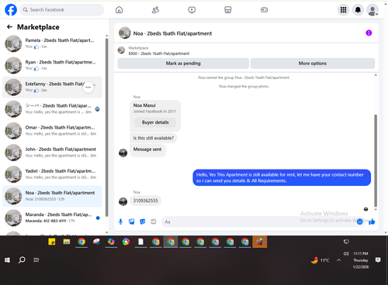Open the Watch video icon
The width and height of the screenshot is (388, 285).
[192, 10]
